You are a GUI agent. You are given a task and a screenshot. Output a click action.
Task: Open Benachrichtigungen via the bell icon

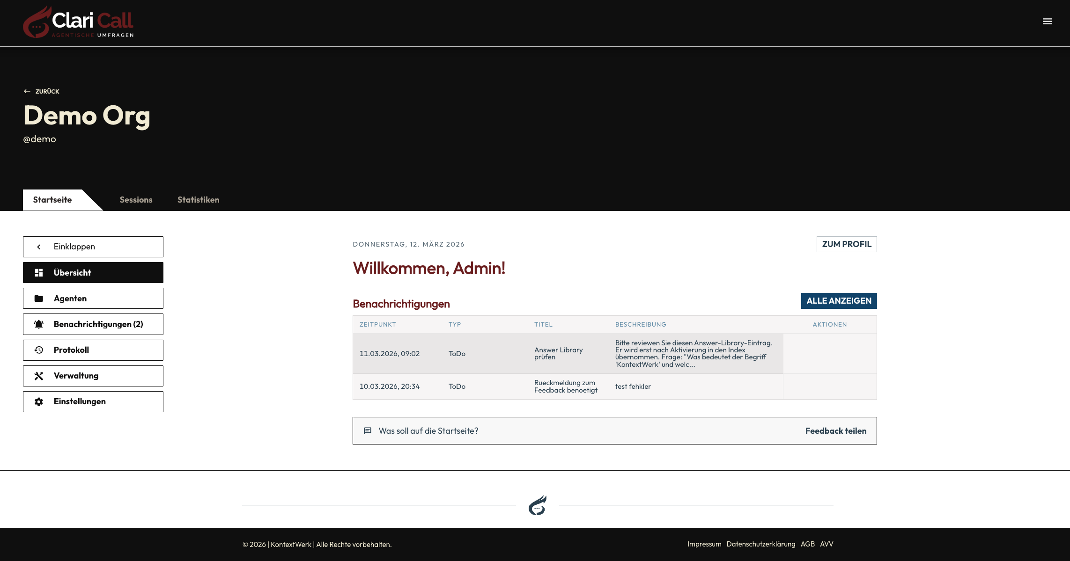[x=39, y=324]
